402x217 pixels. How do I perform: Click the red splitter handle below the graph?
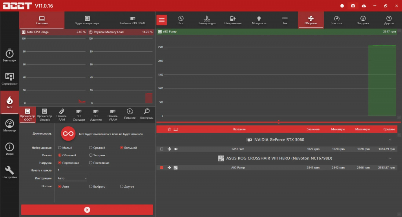(278, 122)
